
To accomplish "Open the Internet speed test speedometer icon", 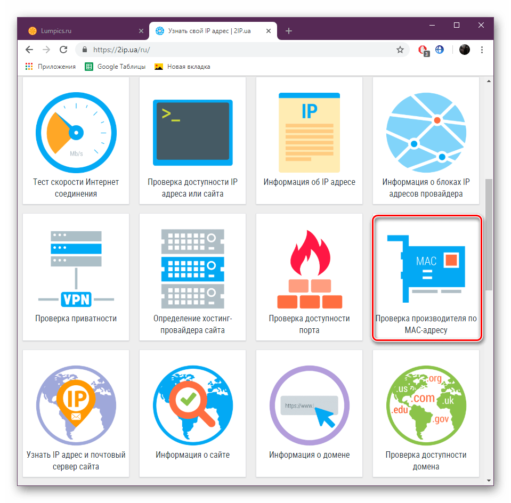I will [x=75, y=131].
